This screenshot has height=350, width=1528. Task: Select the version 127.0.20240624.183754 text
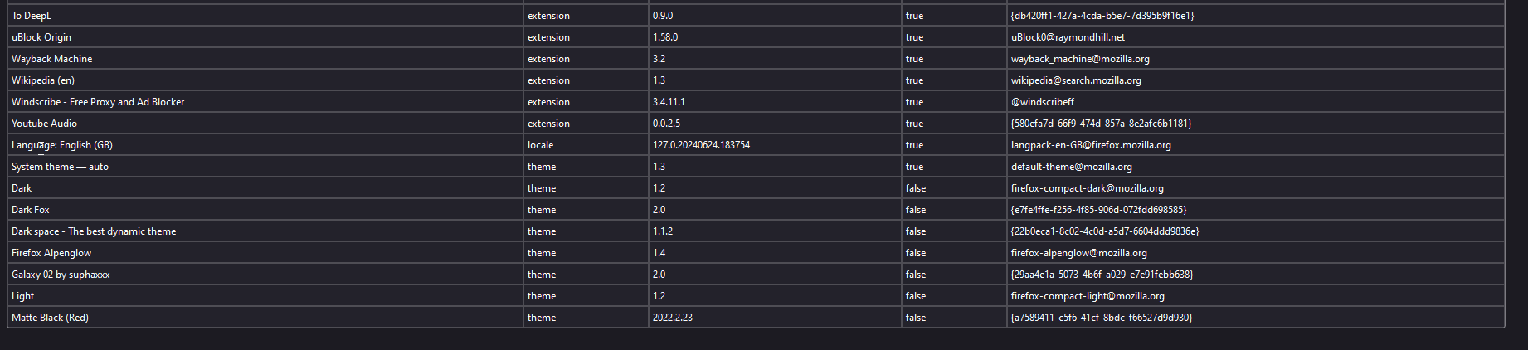click(701, 145)
